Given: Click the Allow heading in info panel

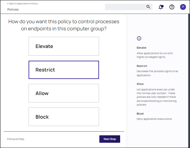Looking at the screenshot, I should [x=140, y=84].
